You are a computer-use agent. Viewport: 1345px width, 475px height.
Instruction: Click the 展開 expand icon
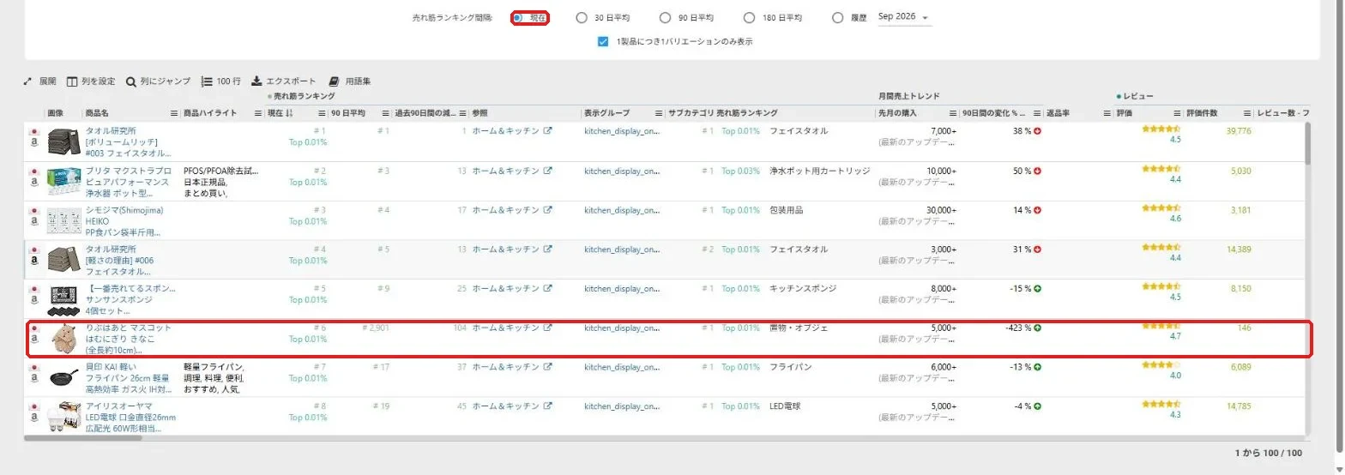27,81
